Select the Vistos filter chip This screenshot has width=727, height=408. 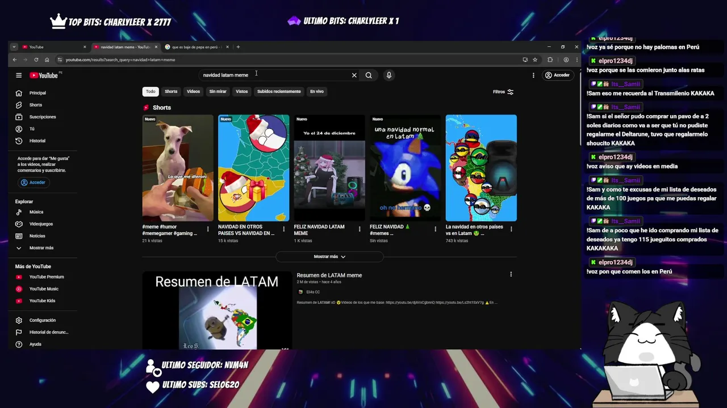coord(242,91)
